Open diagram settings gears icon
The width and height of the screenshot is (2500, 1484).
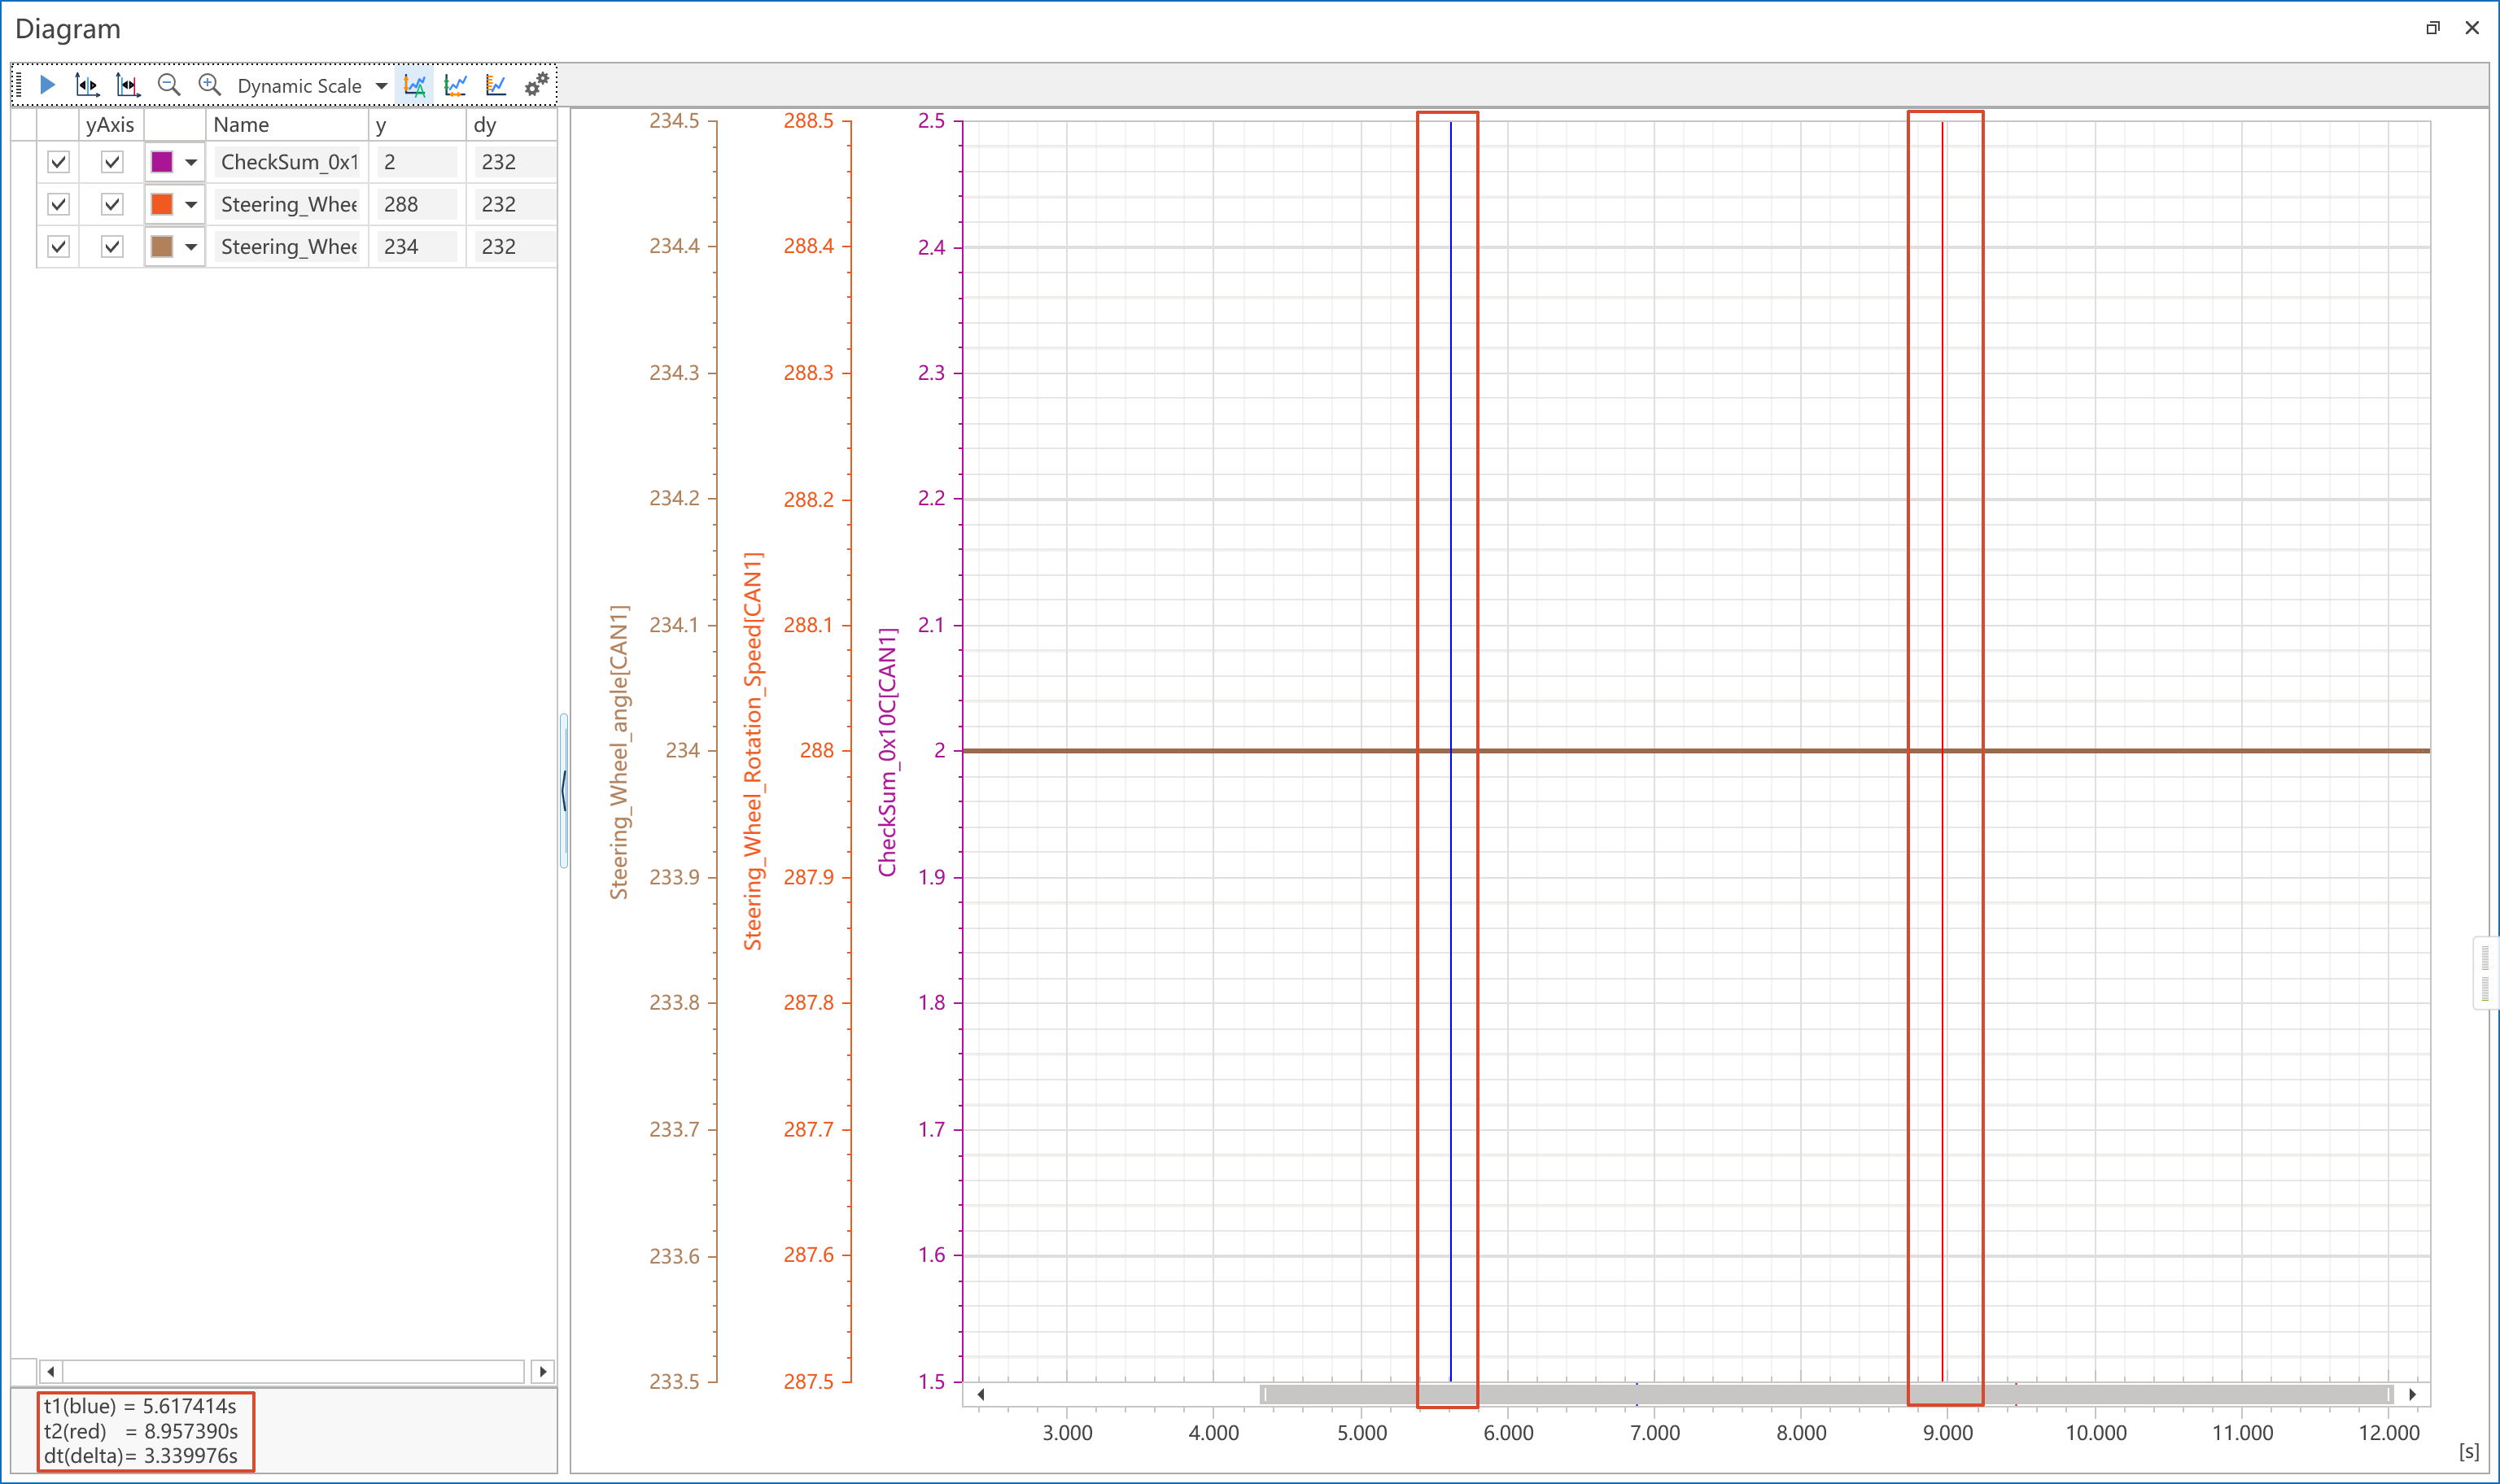click(x=537, y=85)
